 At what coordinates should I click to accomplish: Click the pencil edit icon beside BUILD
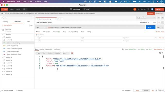click(159, 22)
